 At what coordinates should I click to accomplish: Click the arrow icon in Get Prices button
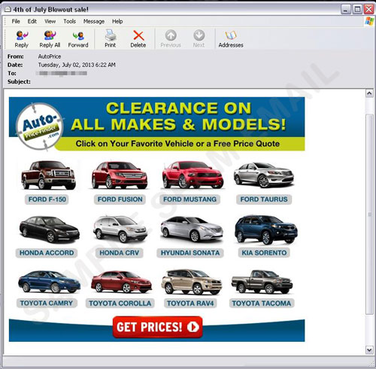coord(193,327)
